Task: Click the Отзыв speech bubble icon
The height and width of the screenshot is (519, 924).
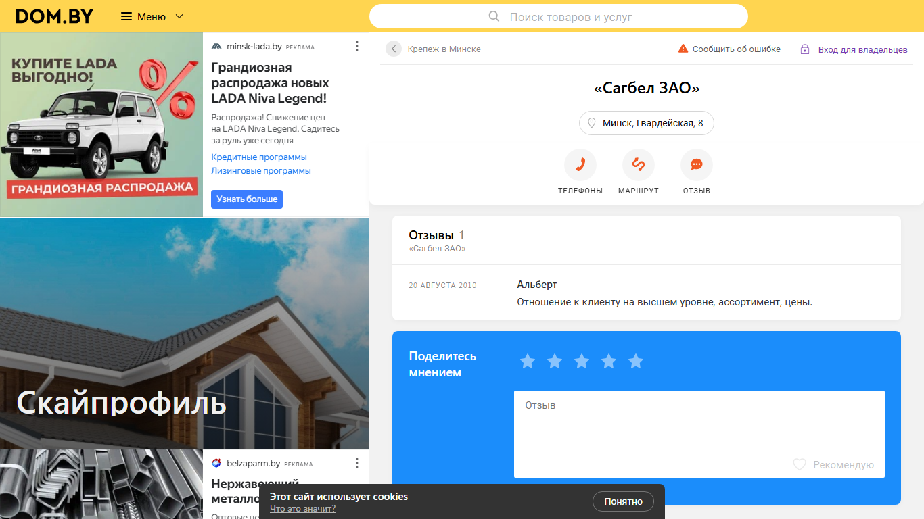Action: (x=697, y=164)
